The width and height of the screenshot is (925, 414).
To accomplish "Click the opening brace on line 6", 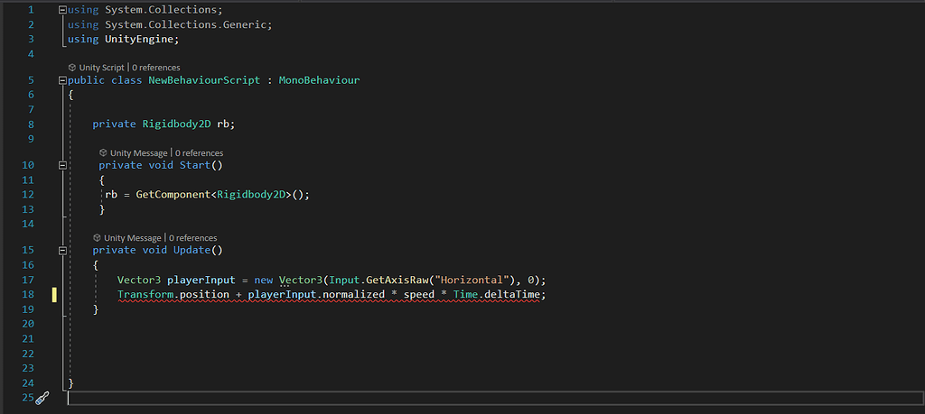I will [x=70, y=95].
